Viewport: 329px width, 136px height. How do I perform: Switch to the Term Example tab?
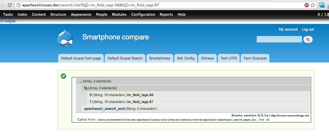[255, 58]
